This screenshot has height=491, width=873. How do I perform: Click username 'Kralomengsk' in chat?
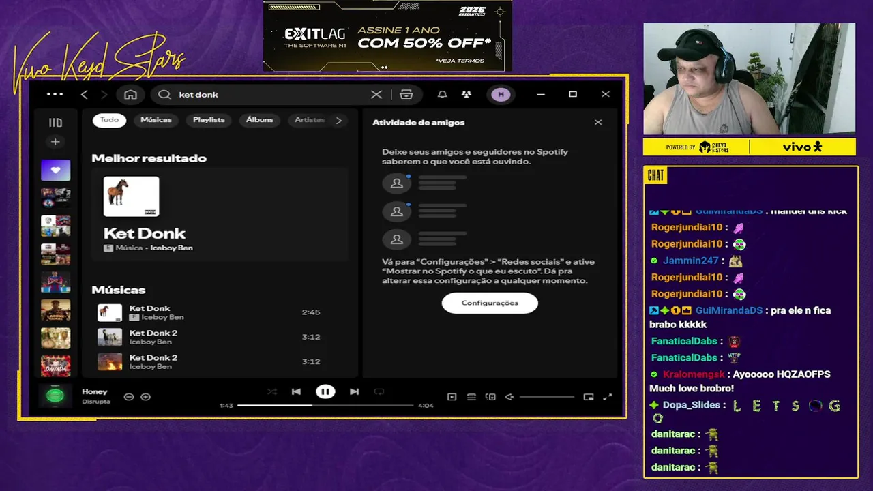(694, 374)
